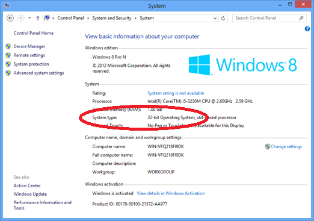The image size is (314, 221).
Task: Click View basic information about your computer heading
Action: point(142,36)
